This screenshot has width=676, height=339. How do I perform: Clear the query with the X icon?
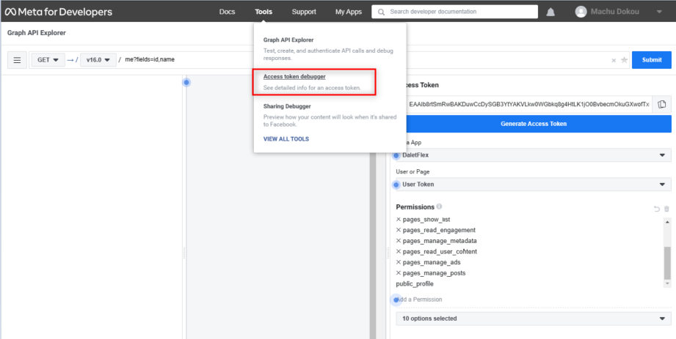[614, 61]
